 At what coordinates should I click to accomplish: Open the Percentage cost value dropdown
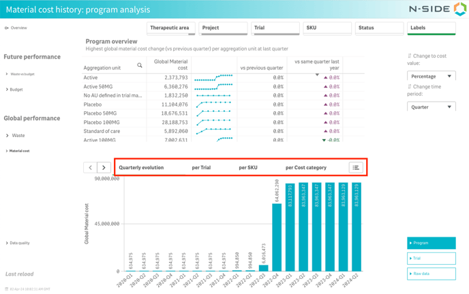click(x=431, y=76)
